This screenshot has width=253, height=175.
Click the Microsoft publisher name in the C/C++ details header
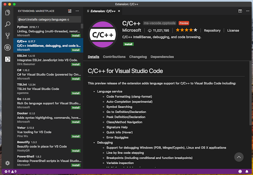tap(132, 30)
